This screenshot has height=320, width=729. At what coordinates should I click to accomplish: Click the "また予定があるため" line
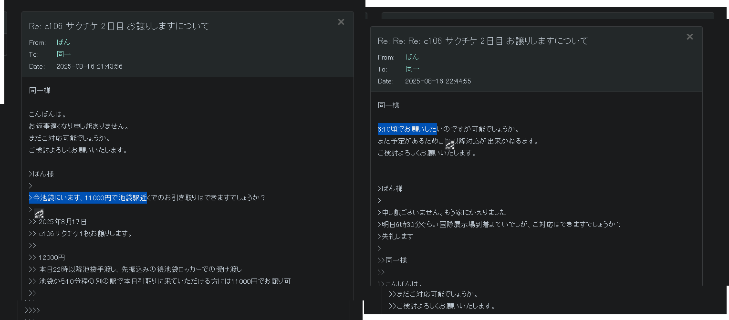click(x=458, y=141)
